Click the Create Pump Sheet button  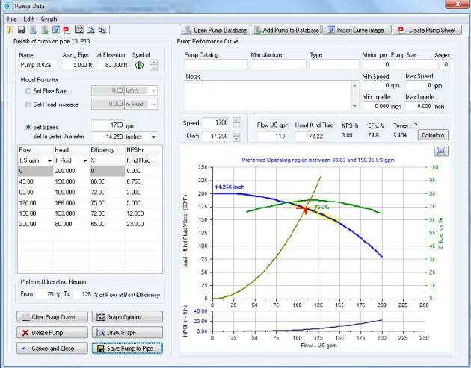pyautogui.click(x=427, y=30)
